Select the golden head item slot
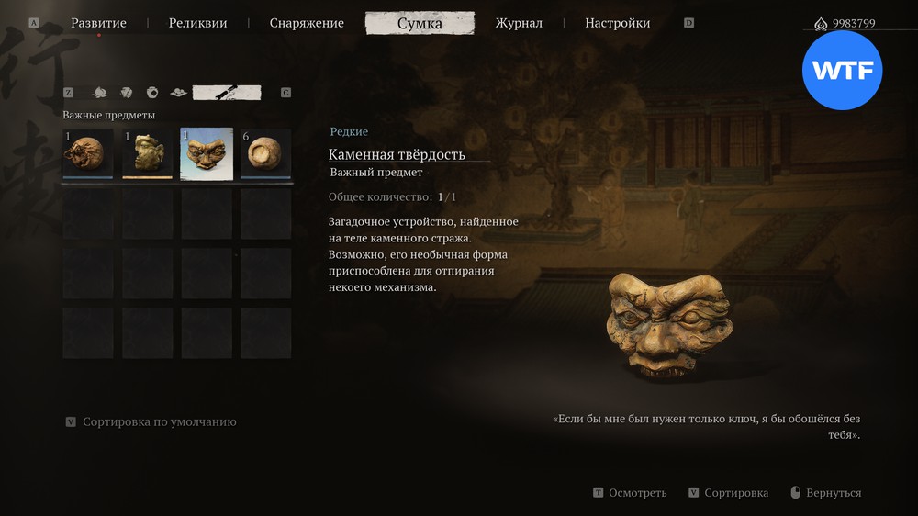Viewport: 918px width, 516px height. [x=148, y=153]
